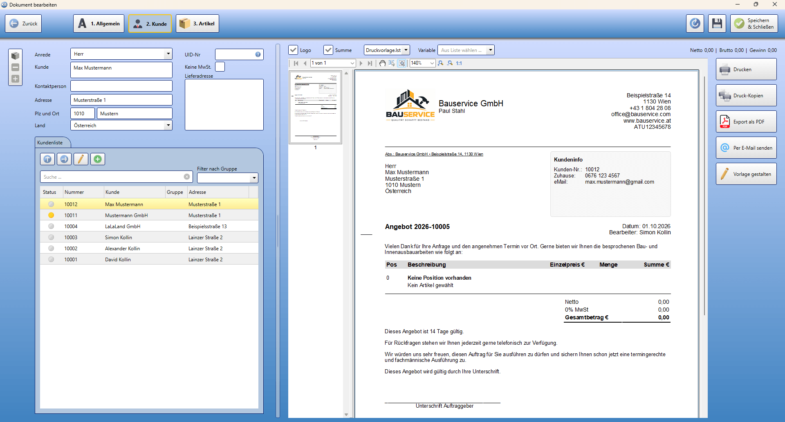This screenshot has width=785, height=422.
Task: Click the pencil edit customer icon
Action: [x=81, y=159]
